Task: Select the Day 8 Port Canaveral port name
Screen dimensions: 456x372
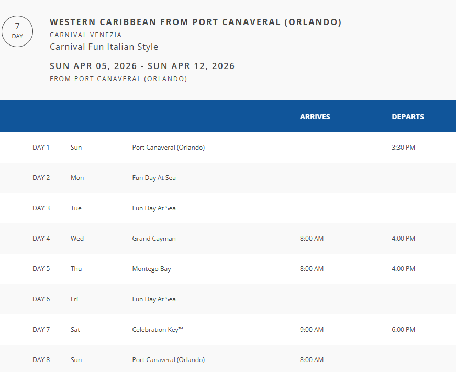Action: coord(168,360)
